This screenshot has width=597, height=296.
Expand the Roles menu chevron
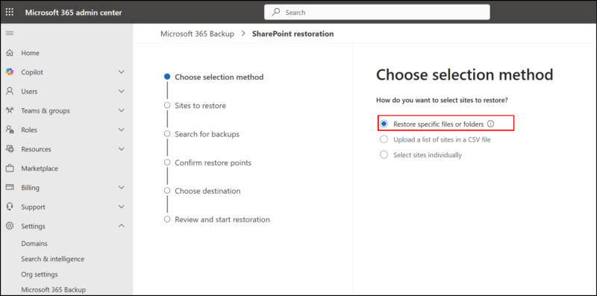click(x=122, y=130)
